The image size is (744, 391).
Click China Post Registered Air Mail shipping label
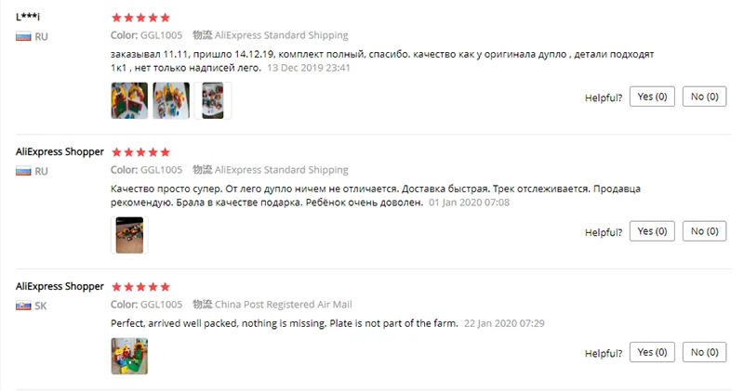click(284, 305)
